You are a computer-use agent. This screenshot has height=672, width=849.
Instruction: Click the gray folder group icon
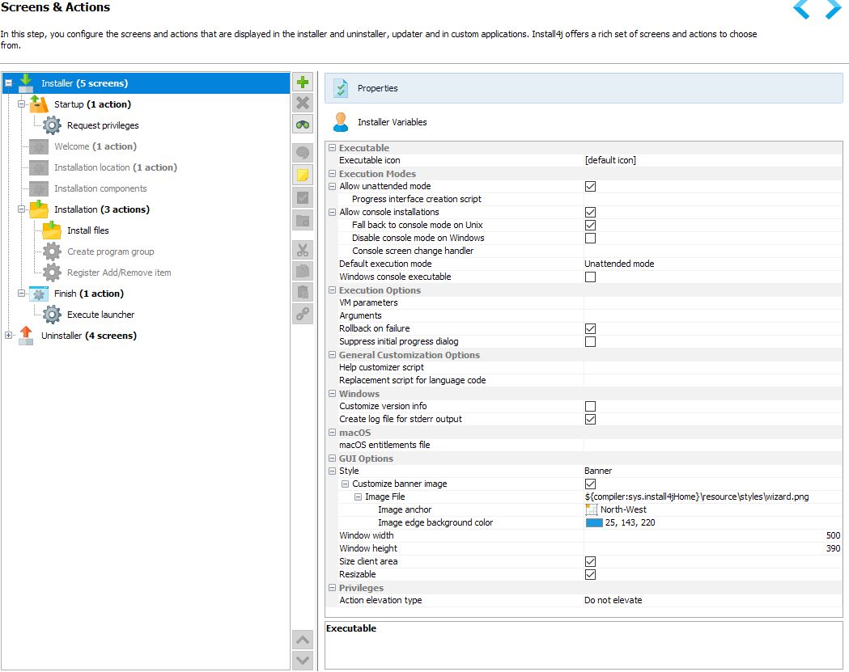(x=303, y=220)
